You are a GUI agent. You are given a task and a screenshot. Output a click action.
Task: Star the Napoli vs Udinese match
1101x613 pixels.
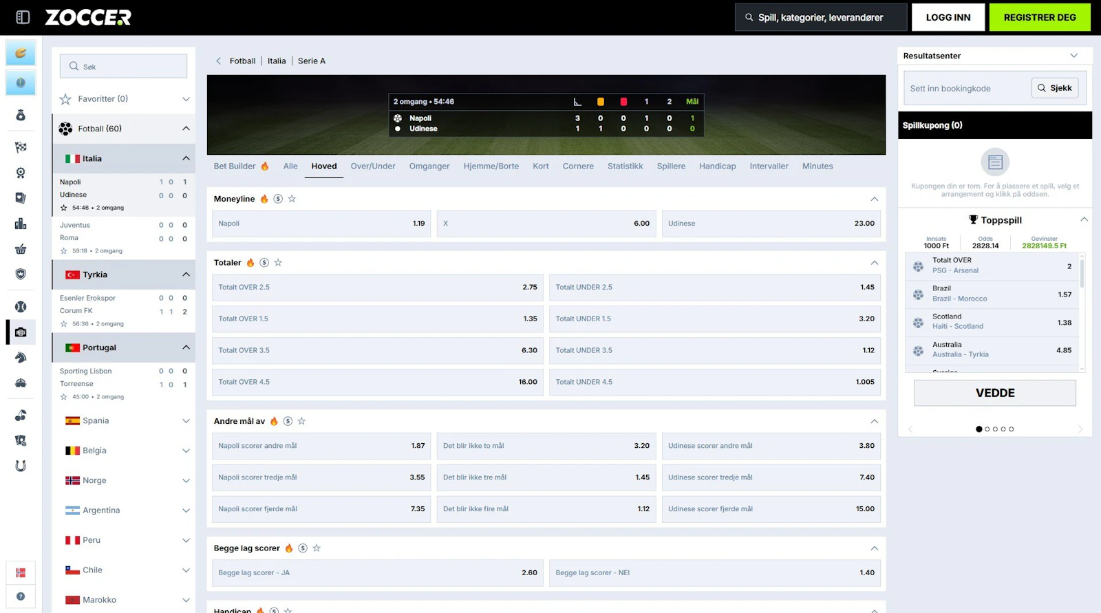coord(64,208)
